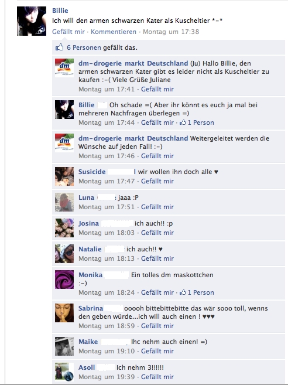
Task: Like Maike's comment from 19:10
Action: click(157, 351)
